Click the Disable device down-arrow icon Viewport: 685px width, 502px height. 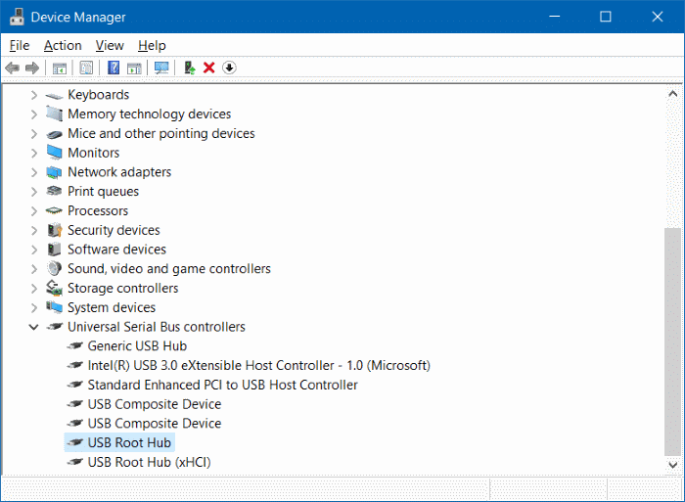click(229, 68)
